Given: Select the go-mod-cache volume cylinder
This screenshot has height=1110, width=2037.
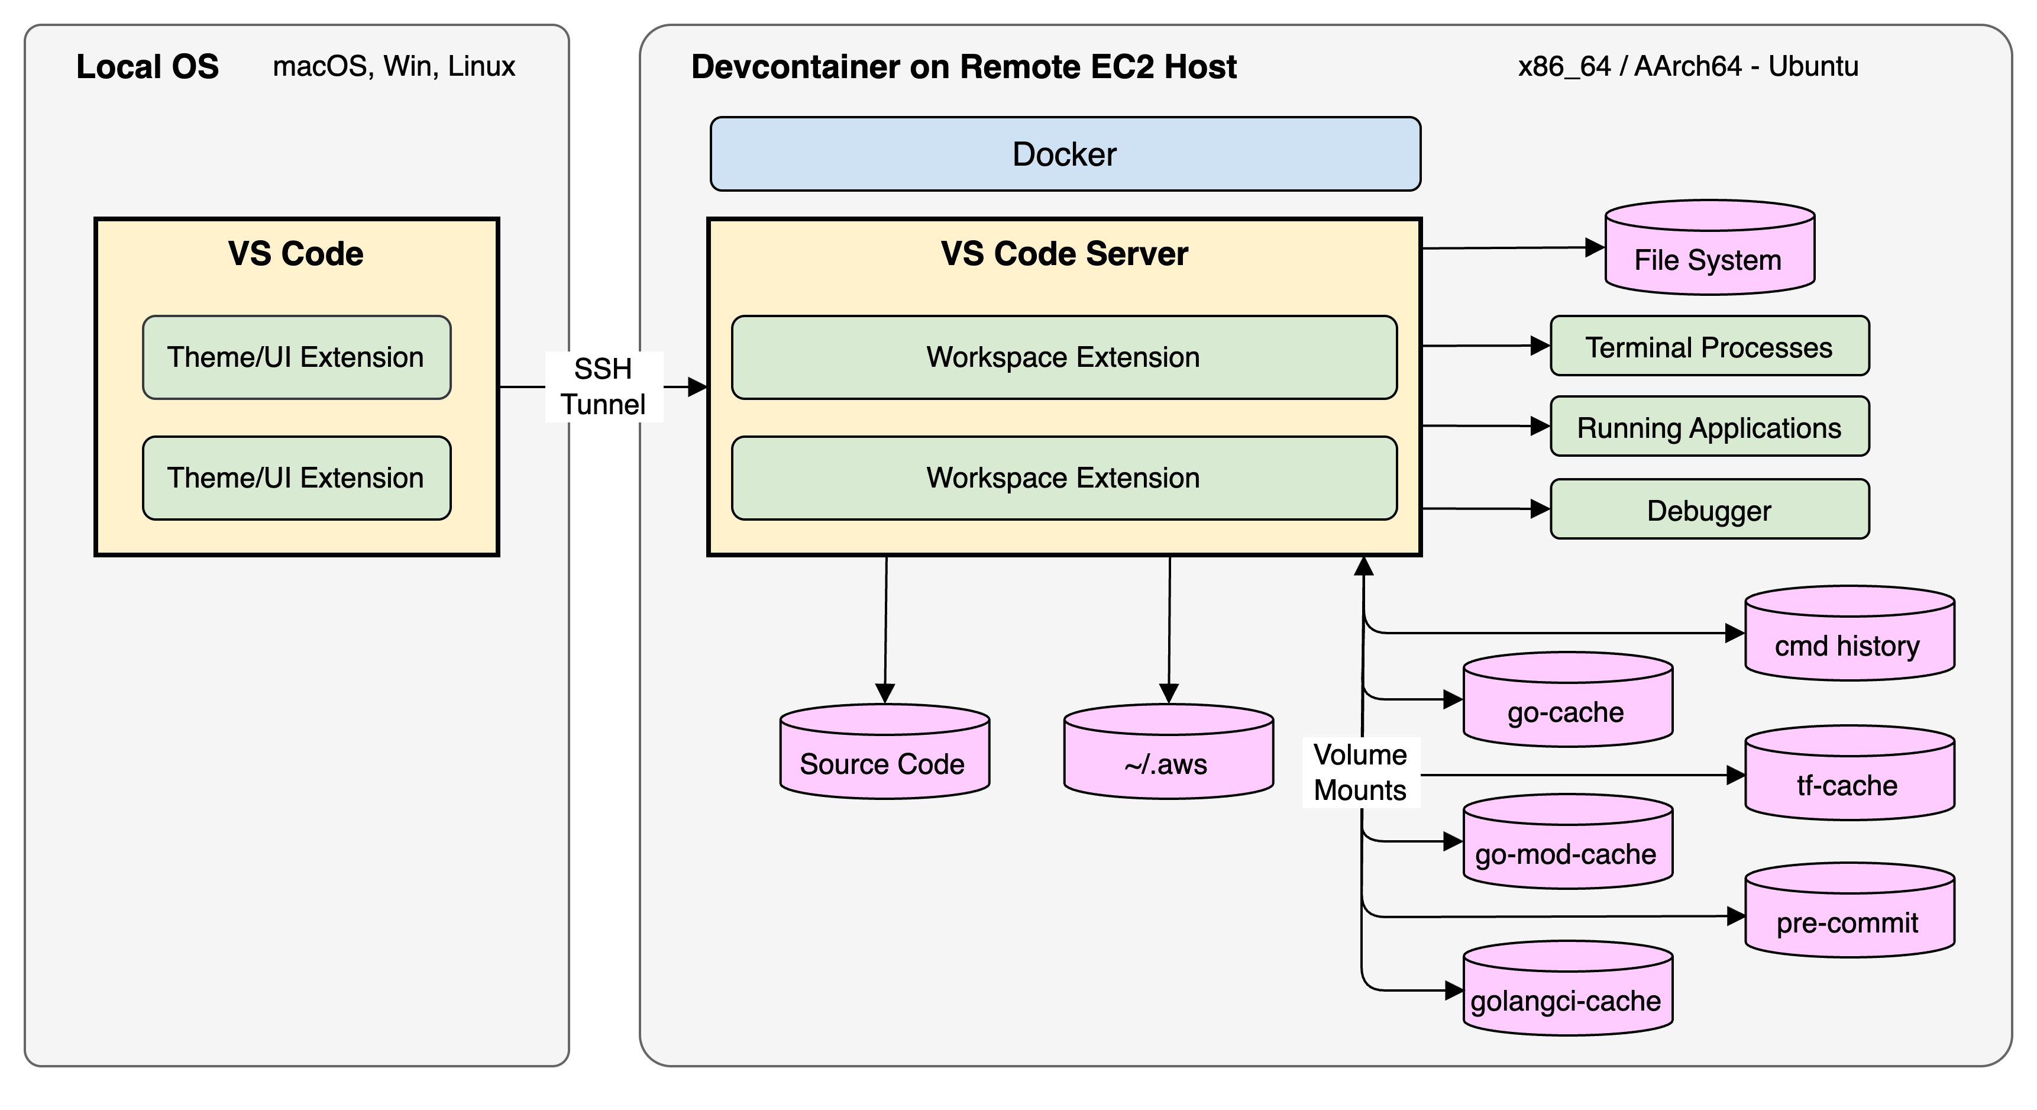Looking at the screenshot, I should point(1568,841).
